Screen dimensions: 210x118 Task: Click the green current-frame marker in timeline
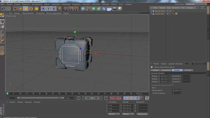click(x=8, y=93)
